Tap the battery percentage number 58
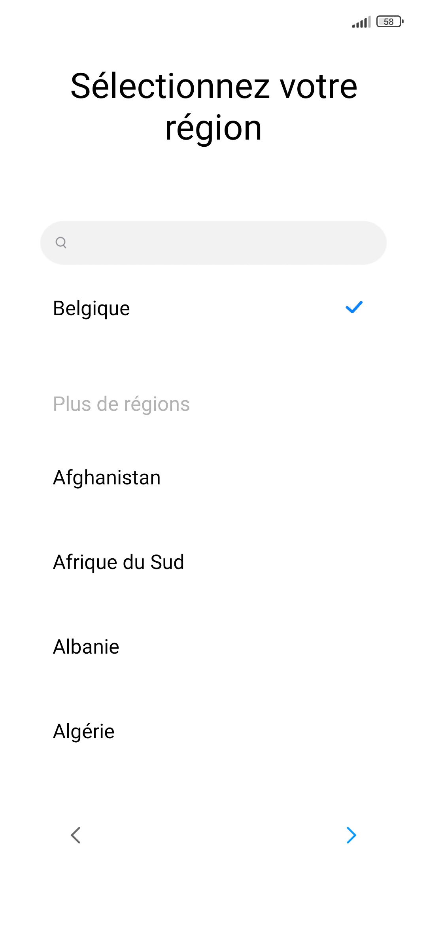This screenshot has height=949, width=427. pos(389,22)
